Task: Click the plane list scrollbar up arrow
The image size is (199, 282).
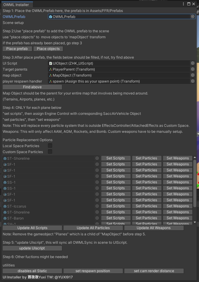Action: (195, 157)
